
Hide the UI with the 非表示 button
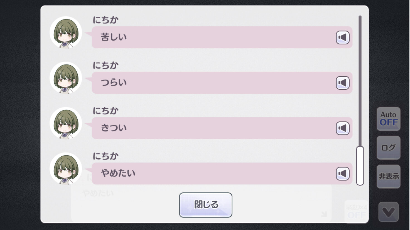(389, 176)
